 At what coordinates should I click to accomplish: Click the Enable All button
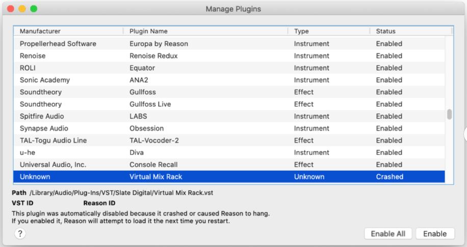[x=388, y=234]
